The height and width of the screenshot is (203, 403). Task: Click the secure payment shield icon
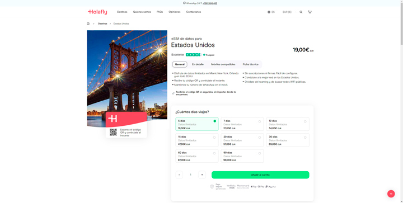point(212,187)
